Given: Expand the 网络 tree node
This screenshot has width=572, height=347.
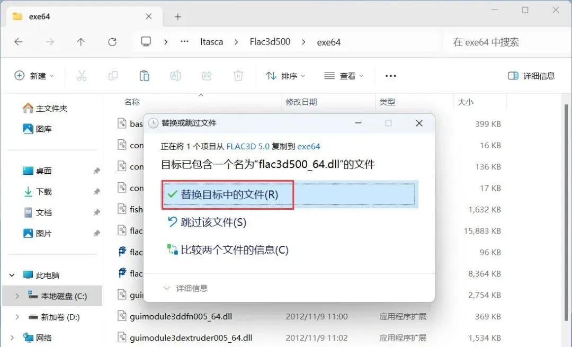Looking at the screenshot, I should 12,337.
